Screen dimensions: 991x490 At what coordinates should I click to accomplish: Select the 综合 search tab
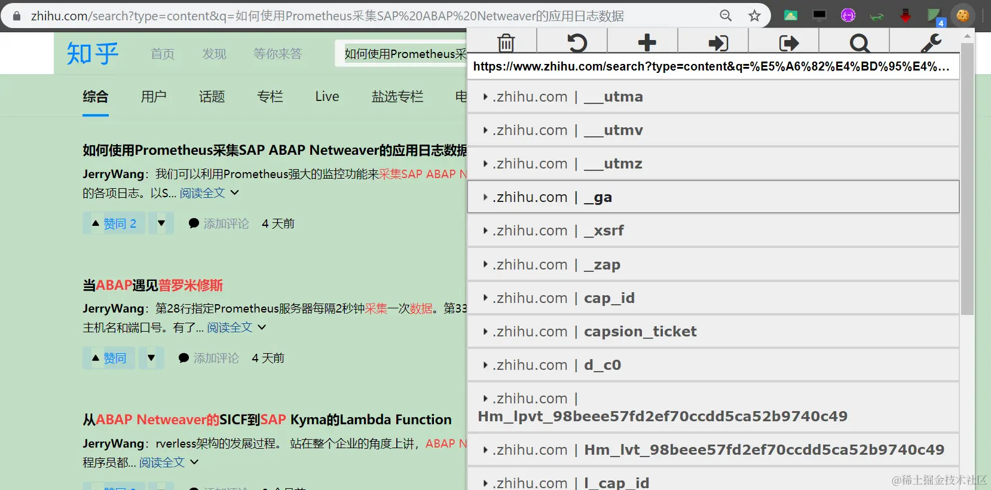pyautogui.click(x=96, y=96)
